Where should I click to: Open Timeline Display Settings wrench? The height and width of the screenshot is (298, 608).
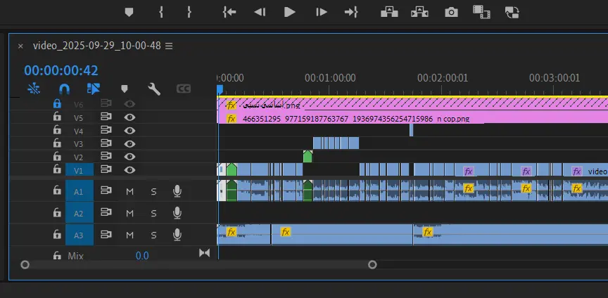coord(154,89)
